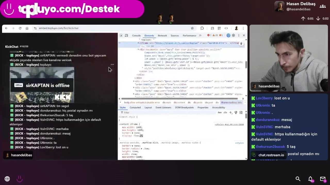Go back in the browser

click(6, 28)
